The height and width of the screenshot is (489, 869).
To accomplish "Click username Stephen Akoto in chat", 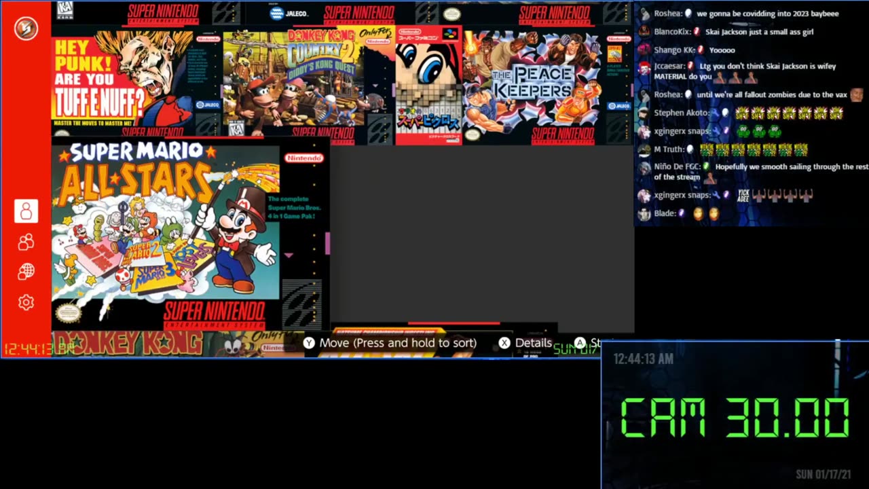I will [x=681, y=113].
